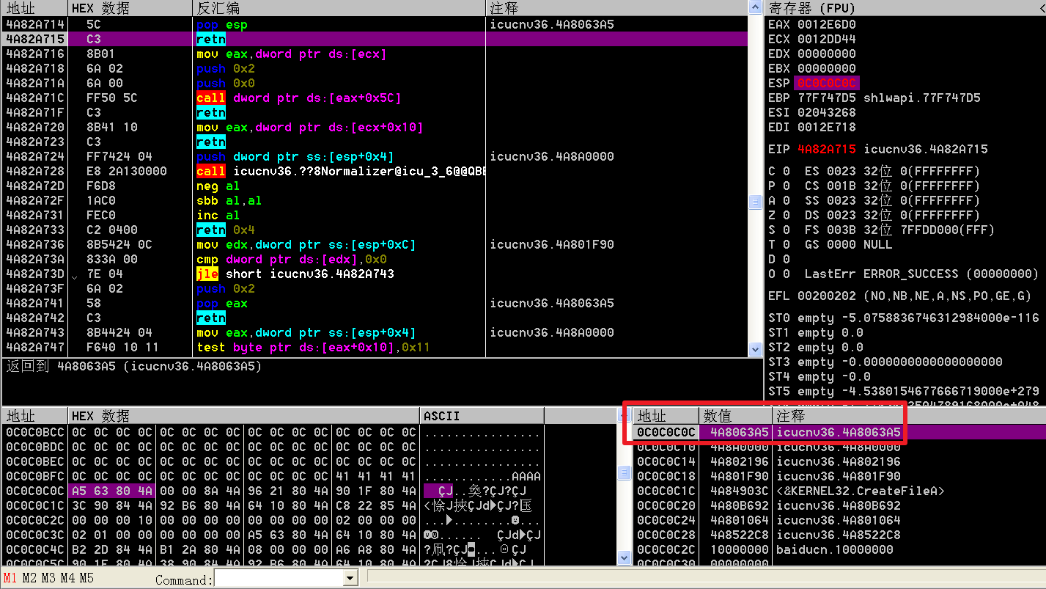Open the Command history dropdown arrow
1046x589 pixels.
click(350, 579)
